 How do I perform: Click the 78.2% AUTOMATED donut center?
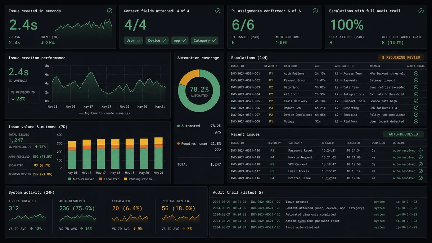pos(199,91)
